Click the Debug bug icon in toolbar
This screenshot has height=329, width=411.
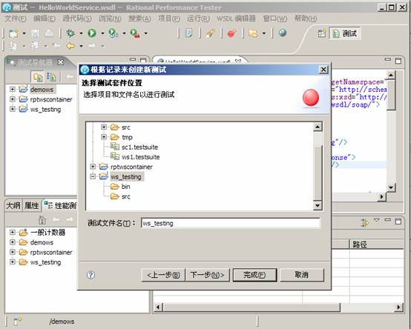pyautogui.click(x=70, y=33)
